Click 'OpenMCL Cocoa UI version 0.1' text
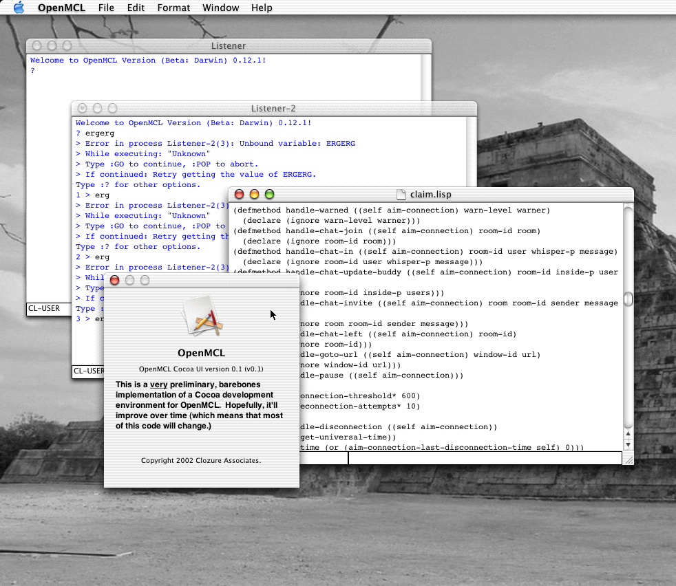This screenshot has width=676, height=586. coord(201,369)
